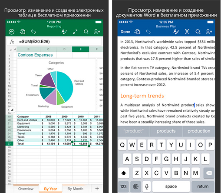Viewport: 221px width, 193px height.
Task: Open the By Month sheet tab
Action: coord(75,189)
